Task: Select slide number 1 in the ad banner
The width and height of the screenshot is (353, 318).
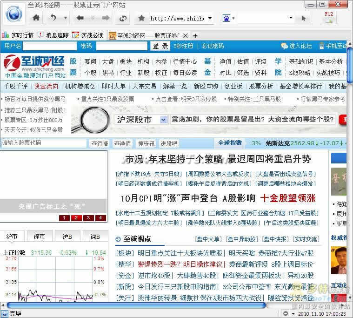Action: (x=64, y=218)
